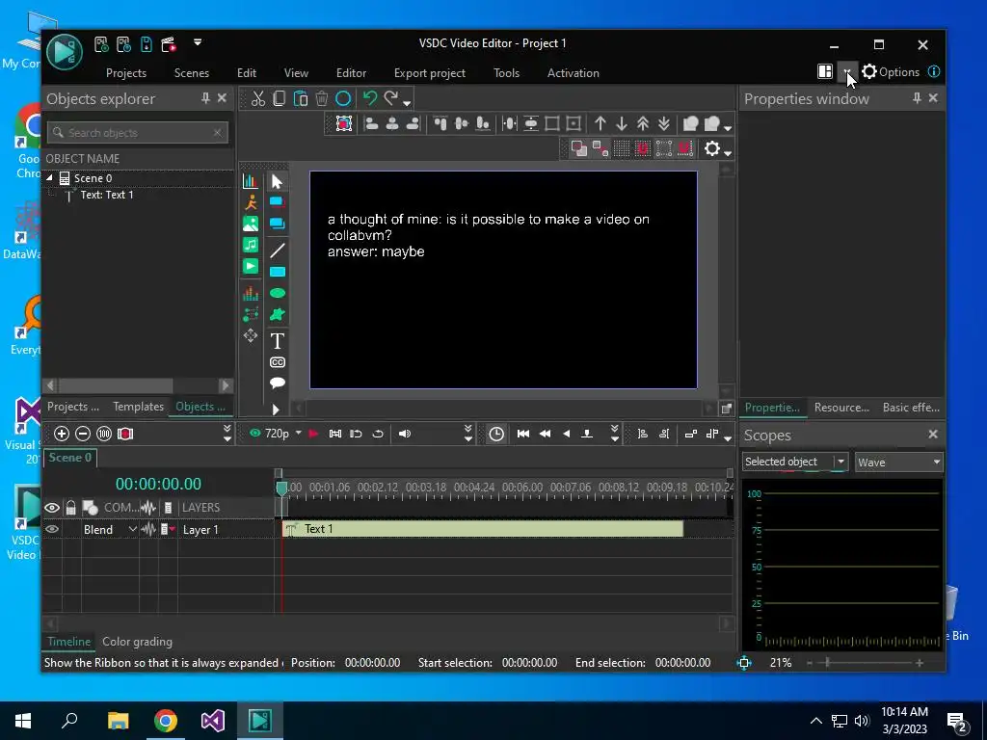Open the Projects menu
Image resolution: width=987 pixels, height=740 pixels.
tap(126, 73)
